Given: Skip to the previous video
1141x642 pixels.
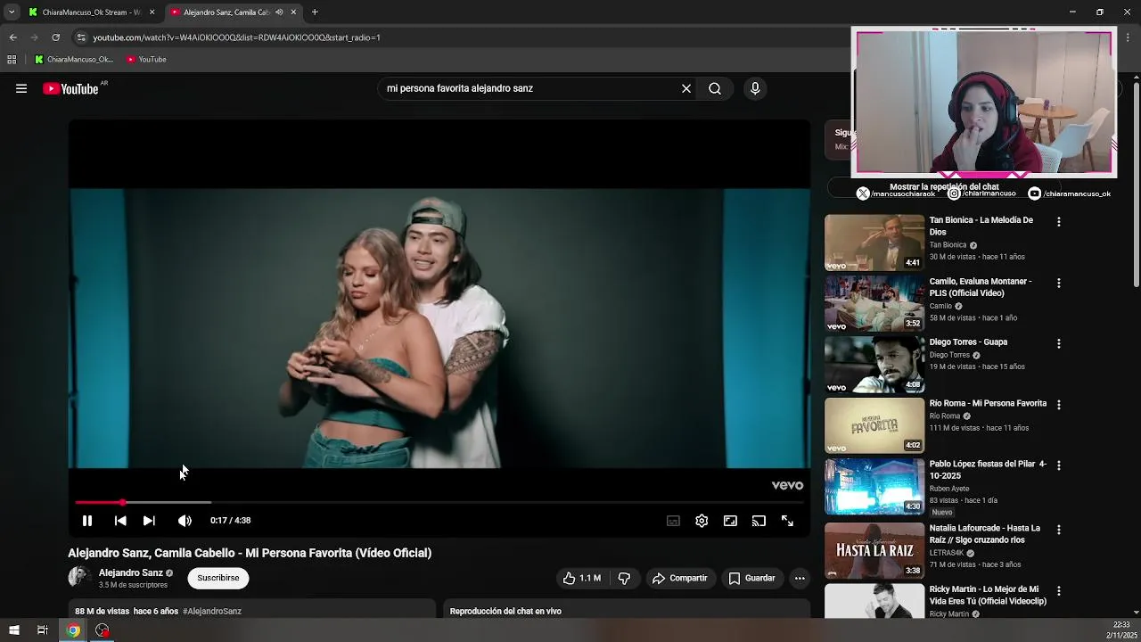Looking at the screenshot, I should (x=120, y=521).
